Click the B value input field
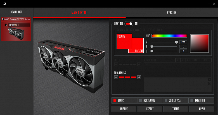Image resolution: width=218 pixels, height=115 pixels. (183, 51)
